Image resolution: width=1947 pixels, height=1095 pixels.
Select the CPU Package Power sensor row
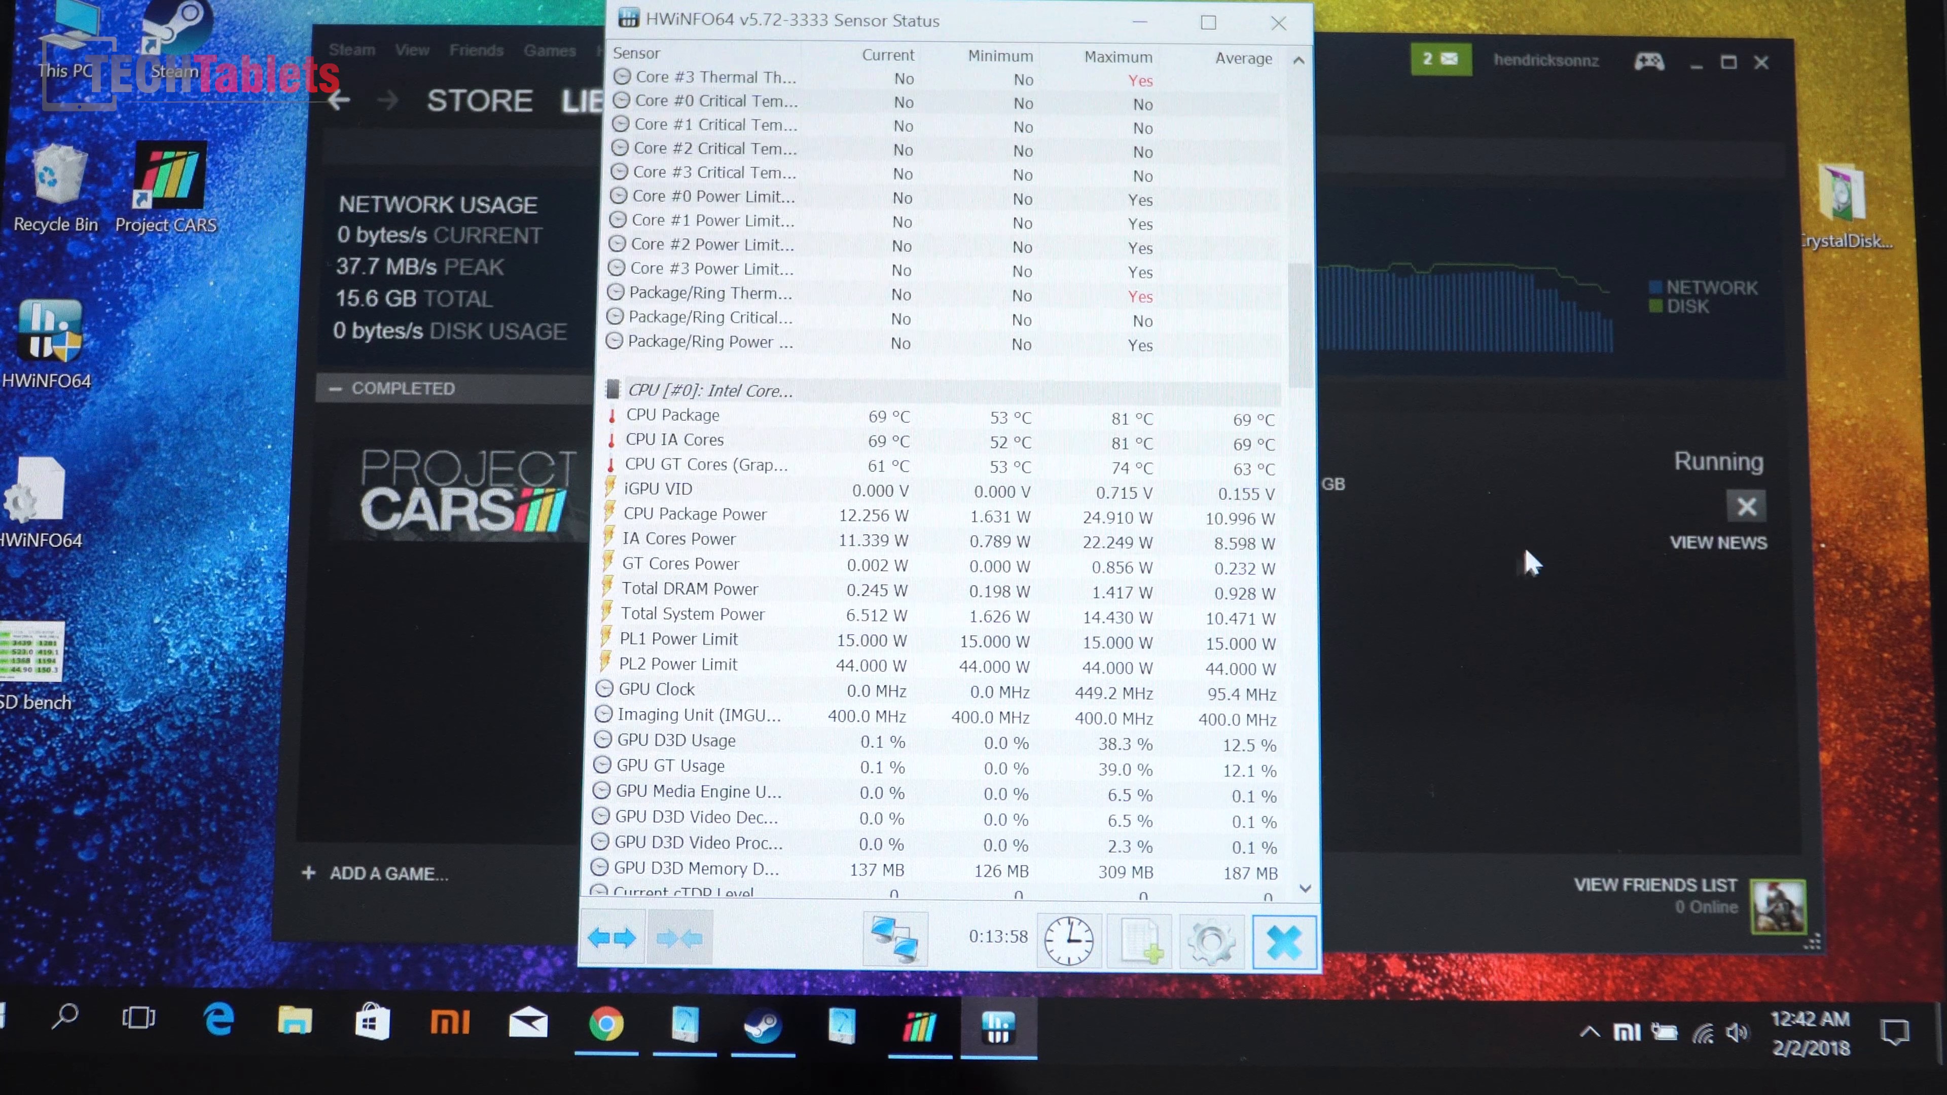[x=942, y=516]
